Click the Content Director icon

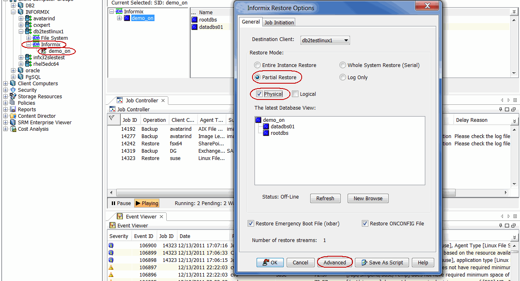[13, 116]
